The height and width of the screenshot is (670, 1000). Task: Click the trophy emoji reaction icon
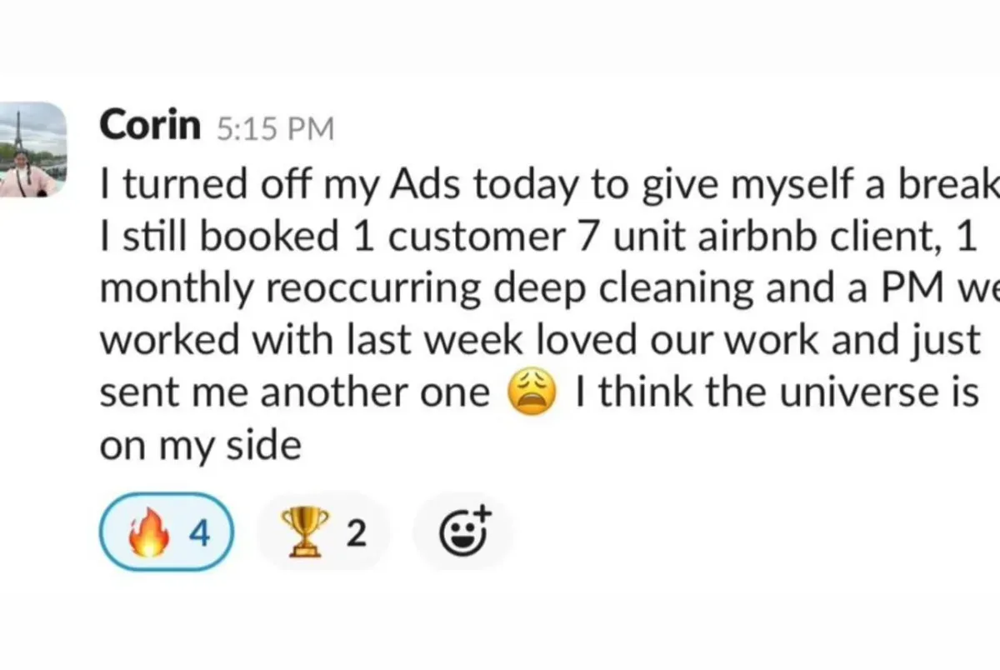pos(302,532)
